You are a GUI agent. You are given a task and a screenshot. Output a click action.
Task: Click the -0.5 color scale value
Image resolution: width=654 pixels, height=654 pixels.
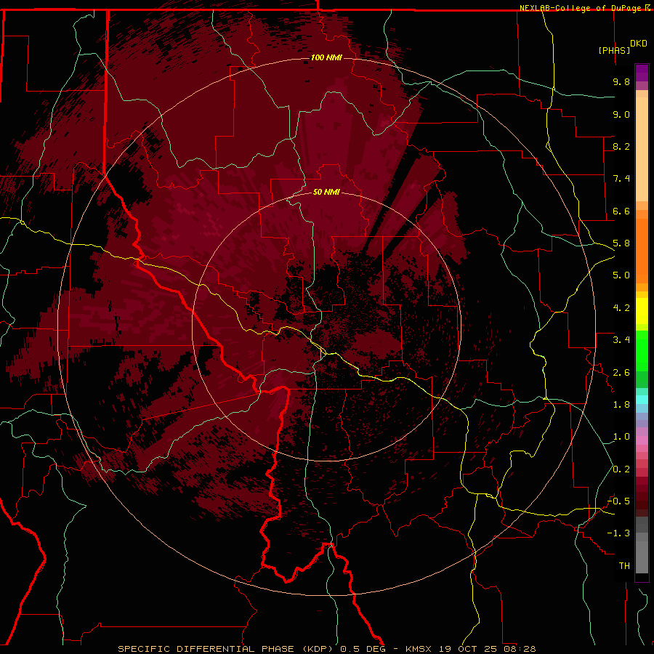click(x=619, y=501)
